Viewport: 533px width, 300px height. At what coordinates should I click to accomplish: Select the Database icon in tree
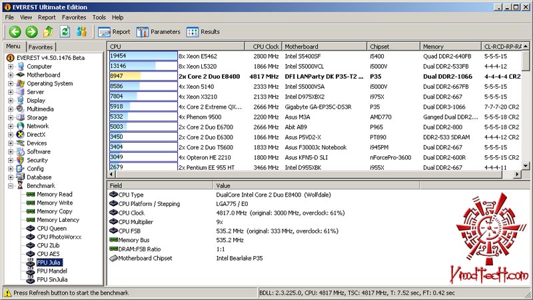[x=21, y=177]
